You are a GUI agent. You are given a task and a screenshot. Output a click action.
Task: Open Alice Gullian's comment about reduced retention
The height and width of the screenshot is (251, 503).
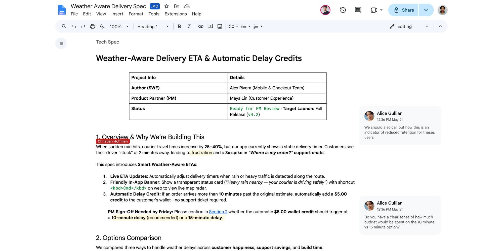pyautogui.click(x=400, y=125)
